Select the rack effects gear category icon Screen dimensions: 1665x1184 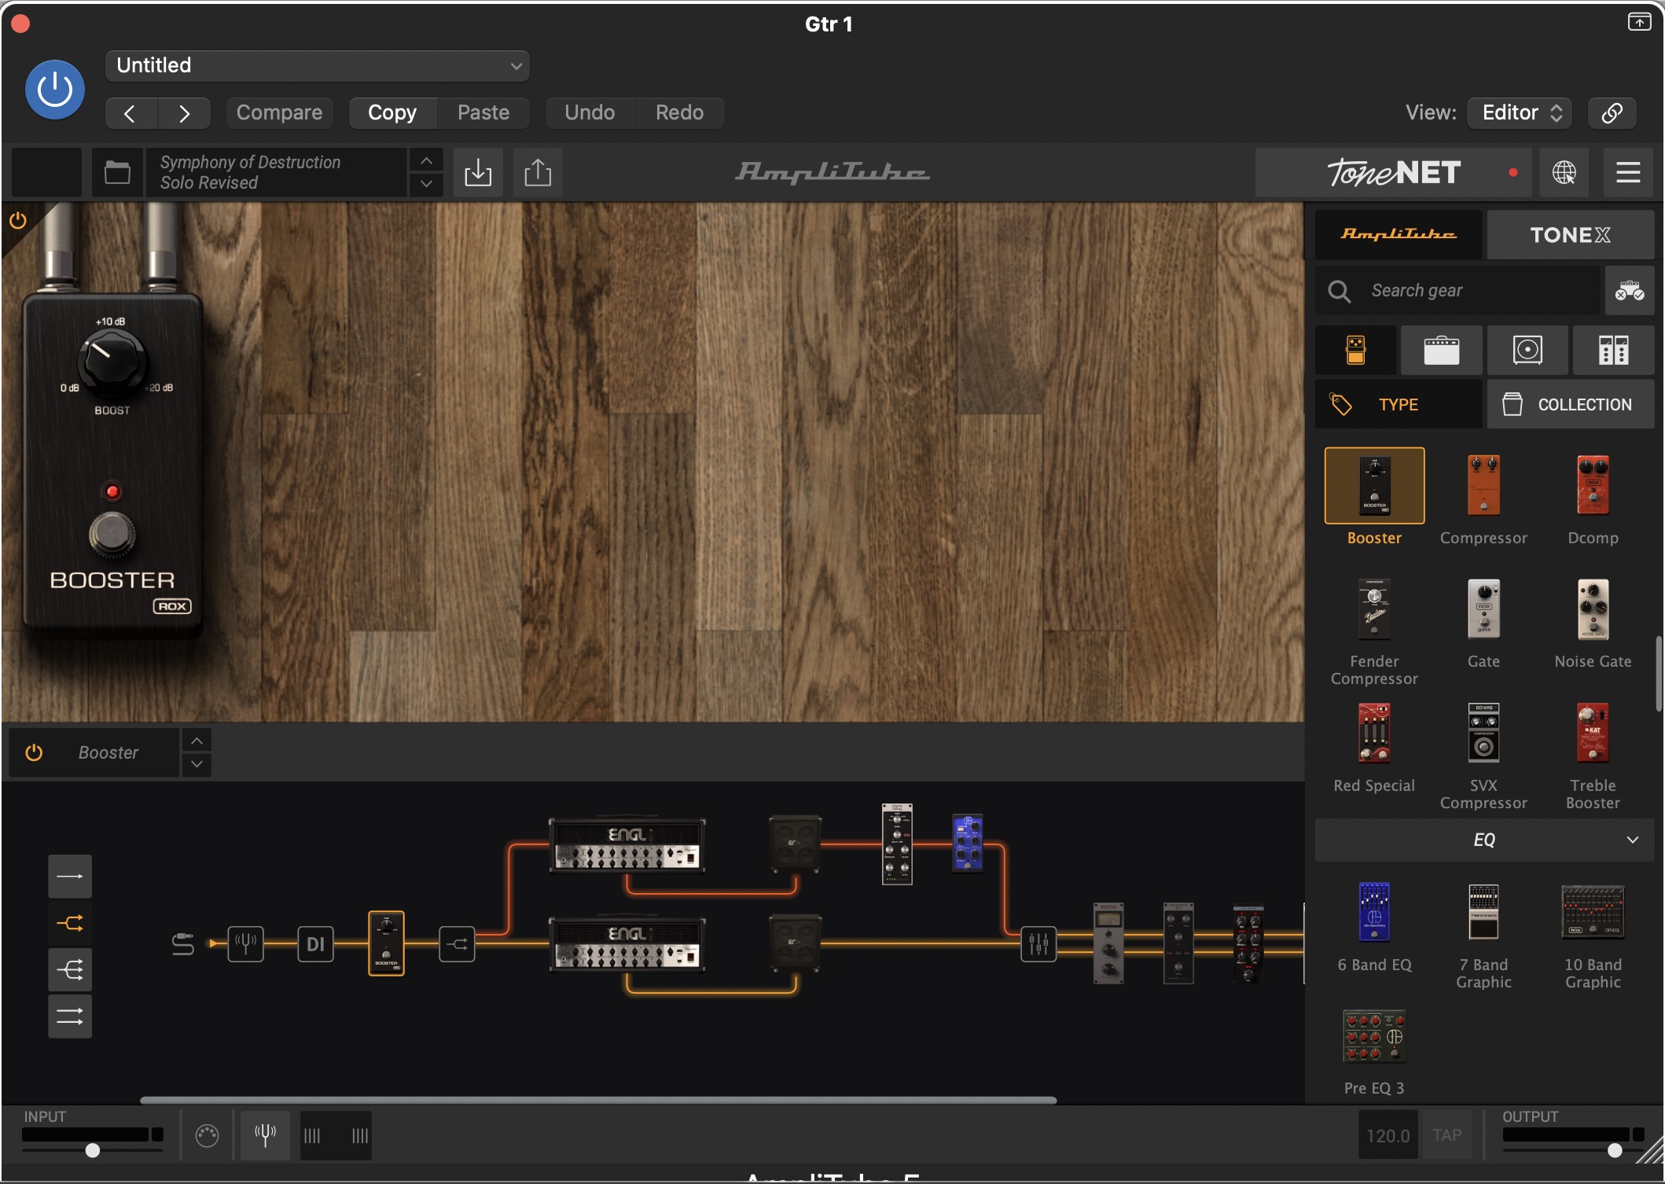point(1612,351)
